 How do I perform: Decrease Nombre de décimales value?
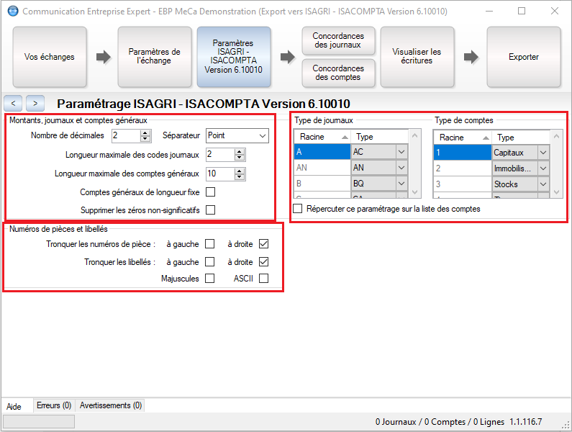click(145, 138)
